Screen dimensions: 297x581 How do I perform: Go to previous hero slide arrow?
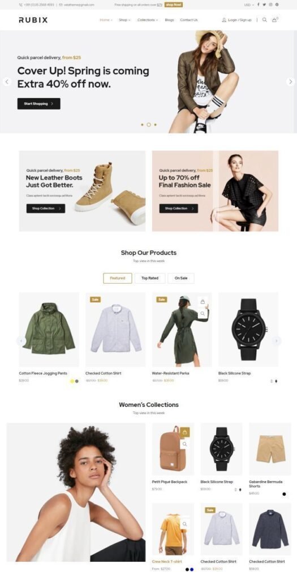click(x=7, y=82)
